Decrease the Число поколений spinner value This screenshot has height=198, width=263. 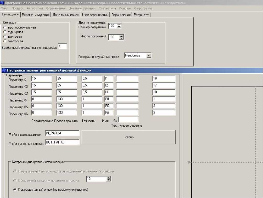click(x=121, y=38)
